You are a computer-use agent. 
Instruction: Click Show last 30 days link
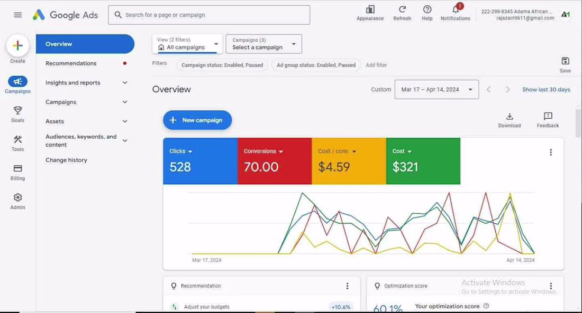click(546, 90)
